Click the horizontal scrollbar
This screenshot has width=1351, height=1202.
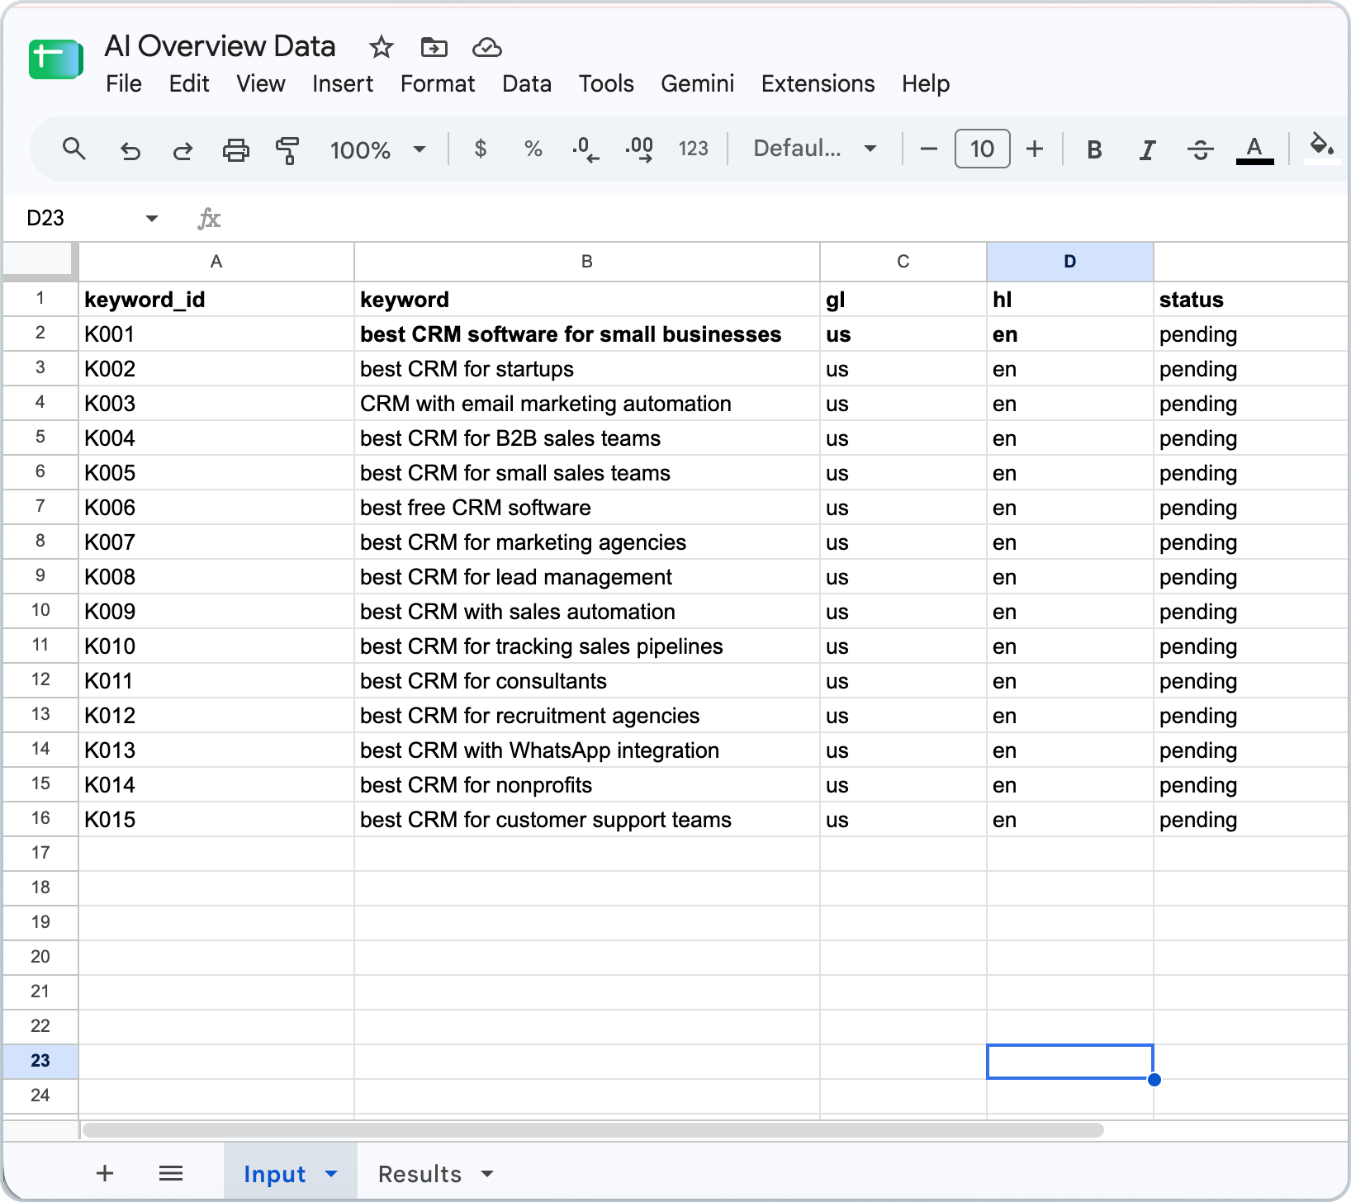pyautogui.click(x=593, y=1130)
